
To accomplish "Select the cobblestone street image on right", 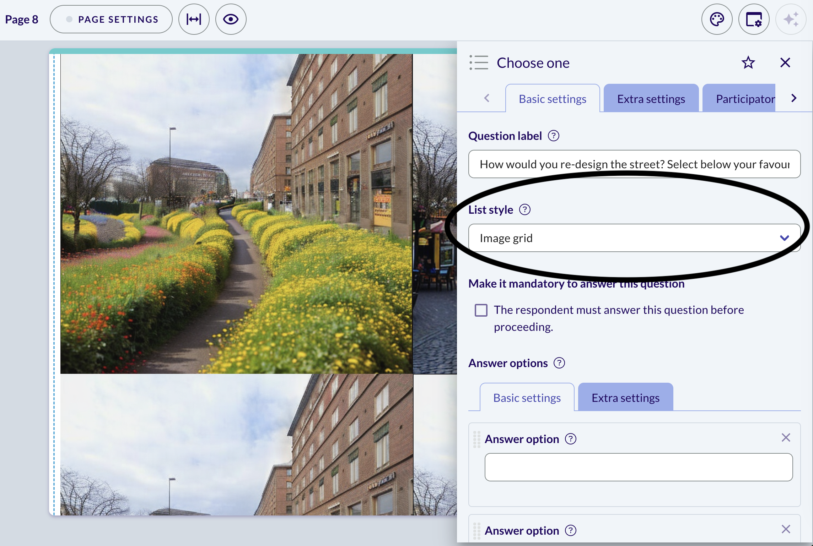I will pyautogui.click(x=435, y=214).
